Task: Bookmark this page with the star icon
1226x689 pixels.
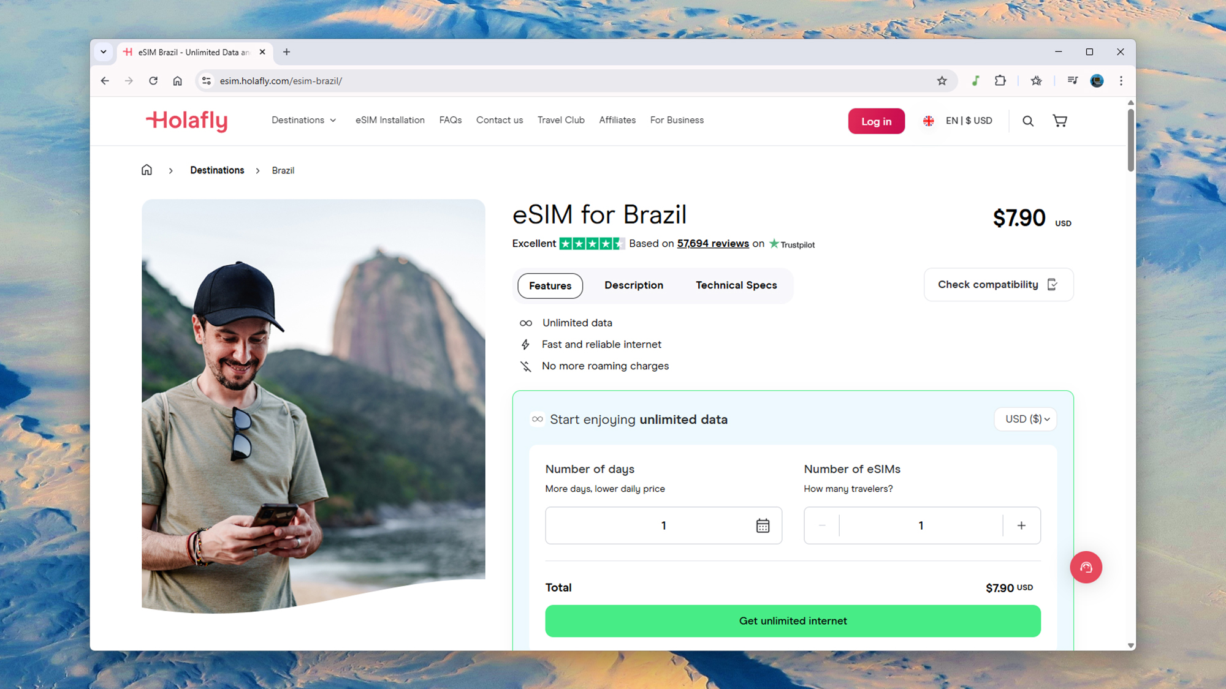Action: (x=942, y=81)
